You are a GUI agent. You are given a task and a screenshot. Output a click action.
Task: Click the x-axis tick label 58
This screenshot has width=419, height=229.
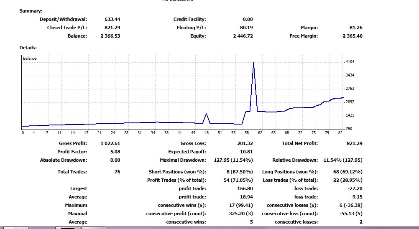[246, 132]
